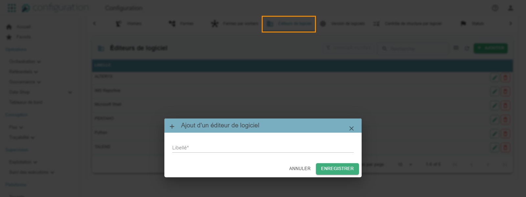Expand the Gouvernance menu
Viewport: 526px width, 197px height.
coord(25,82)
